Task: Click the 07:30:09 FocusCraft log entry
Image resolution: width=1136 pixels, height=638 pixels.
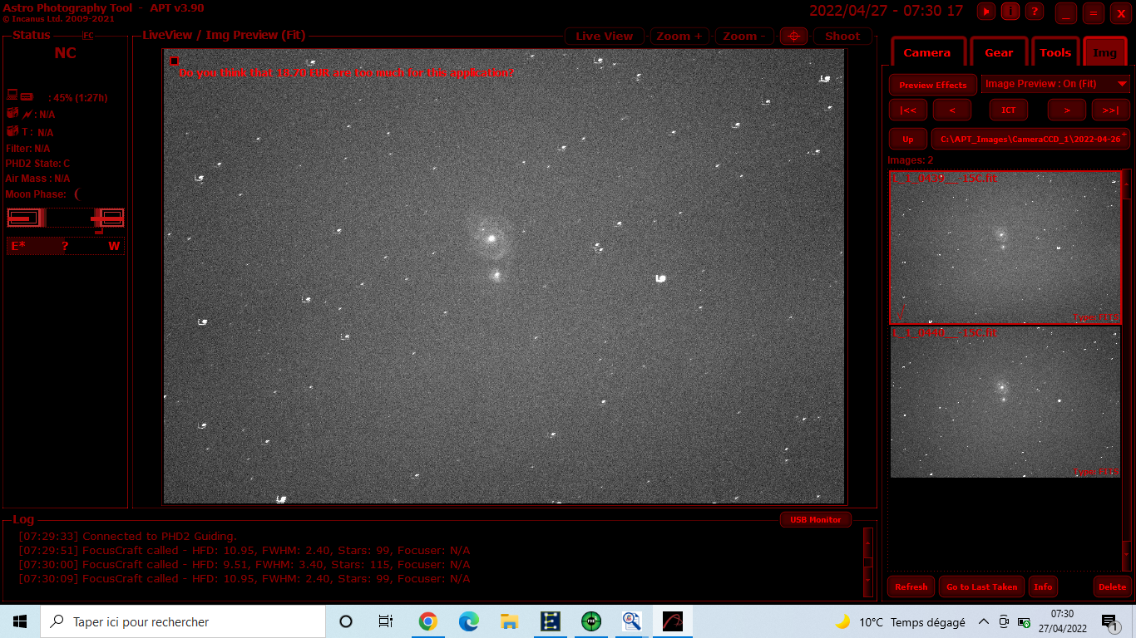Action: point(244,578)
